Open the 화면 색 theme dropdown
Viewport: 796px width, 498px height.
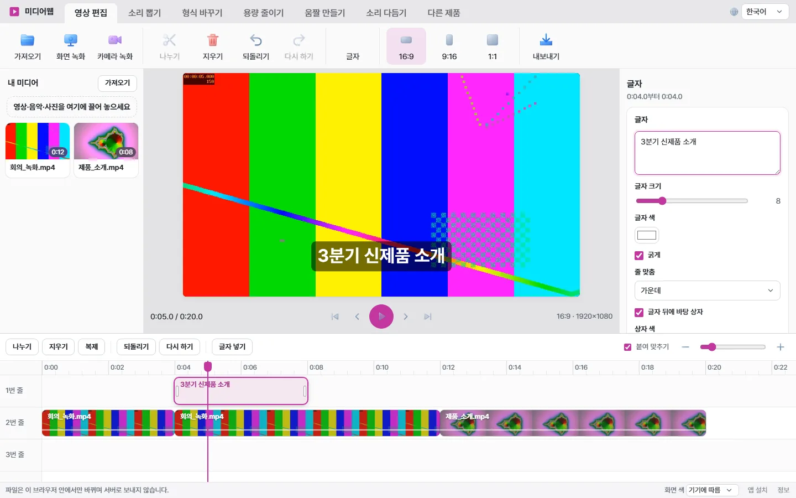pos(713,490)
